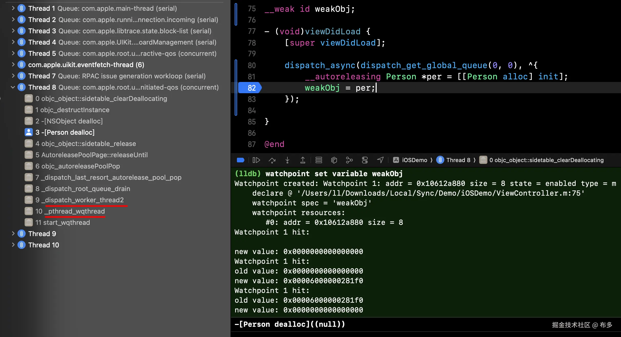Screen dimensions: 621x337
Task: Collapse the Thread 8 disclosure arrow
Action: point(13,87)
